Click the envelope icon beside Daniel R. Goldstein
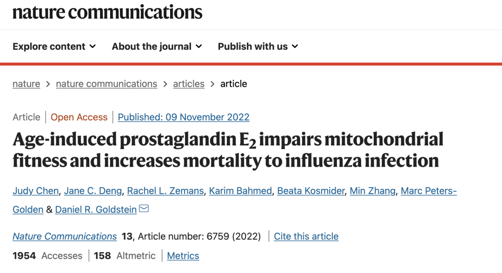502x273 pixels. 144,209
